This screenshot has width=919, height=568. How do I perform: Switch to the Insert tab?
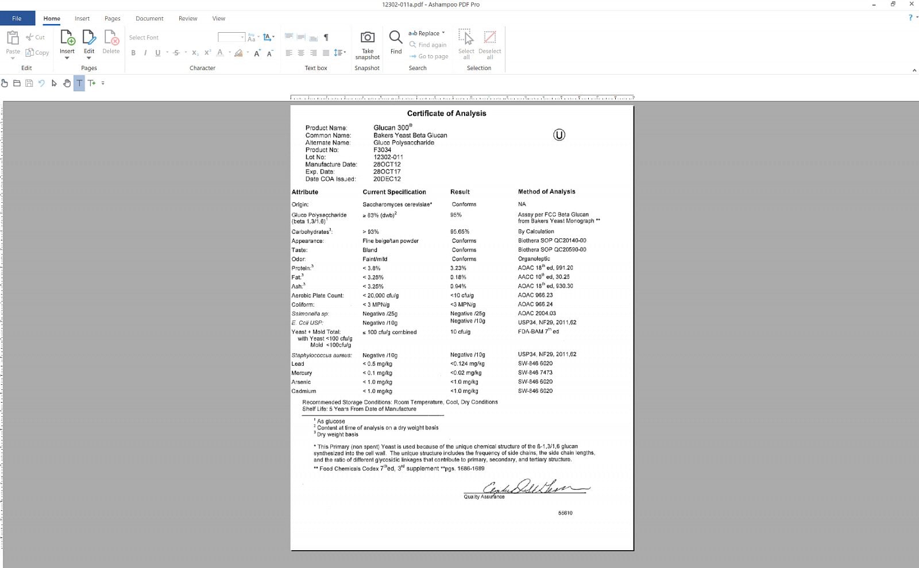point(82,18)
